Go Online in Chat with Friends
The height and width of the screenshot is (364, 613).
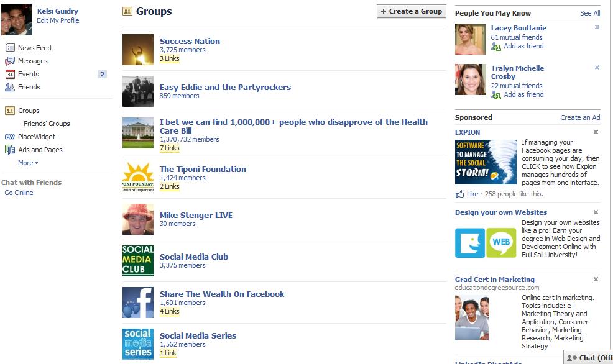coord(18,193)
